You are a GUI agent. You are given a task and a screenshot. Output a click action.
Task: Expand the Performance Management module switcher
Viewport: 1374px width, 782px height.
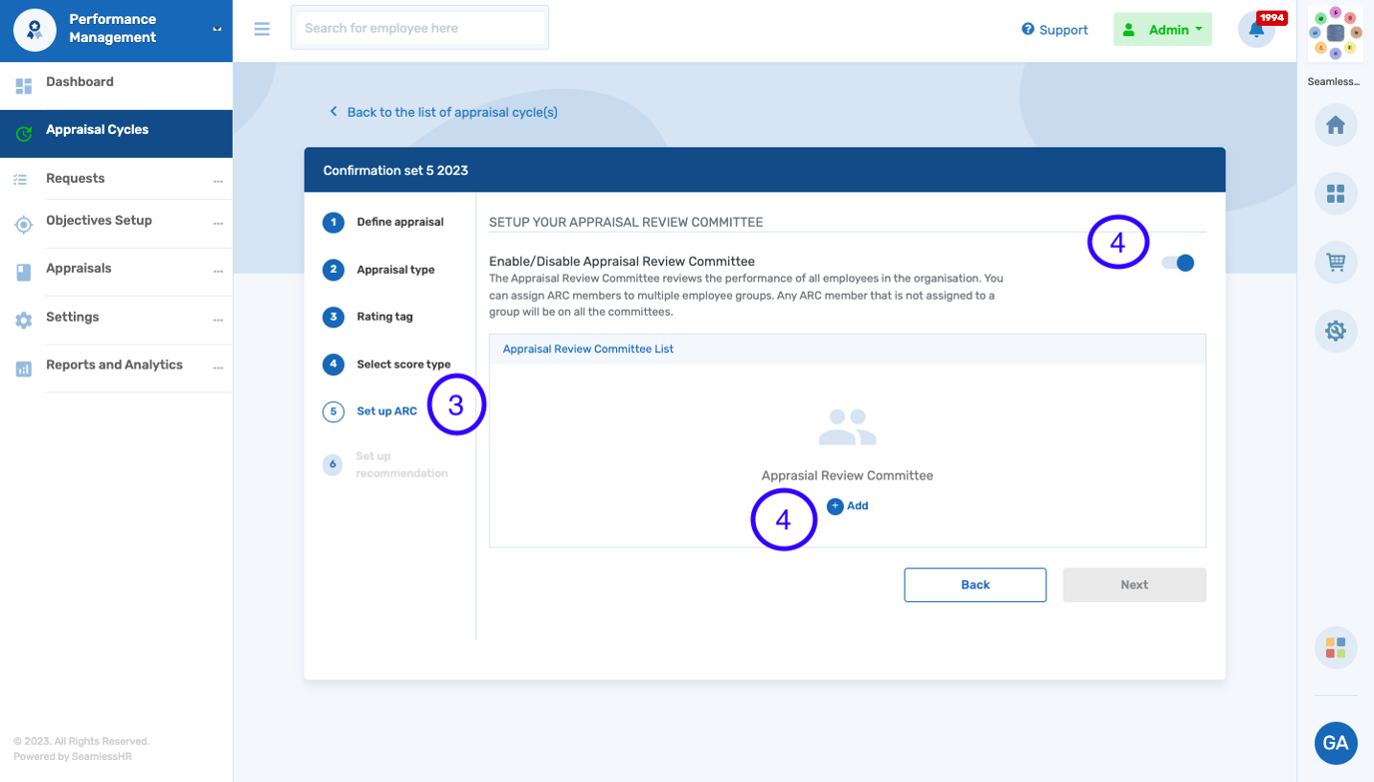tap(217, 29)
